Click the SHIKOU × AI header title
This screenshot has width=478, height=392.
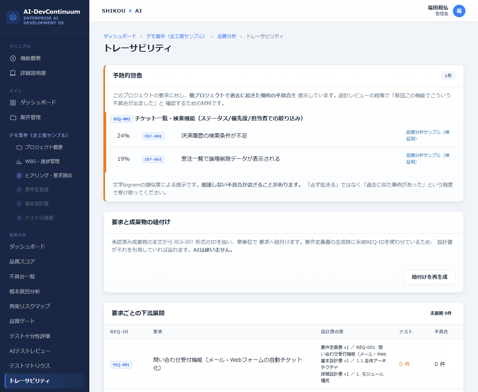[122, 11]
